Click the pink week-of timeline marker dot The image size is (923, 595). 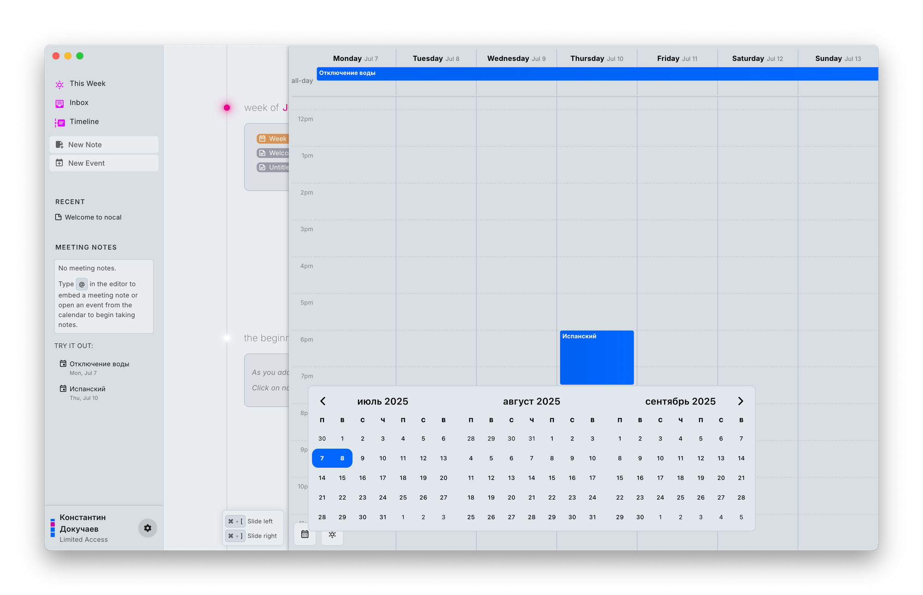point(227,107)
